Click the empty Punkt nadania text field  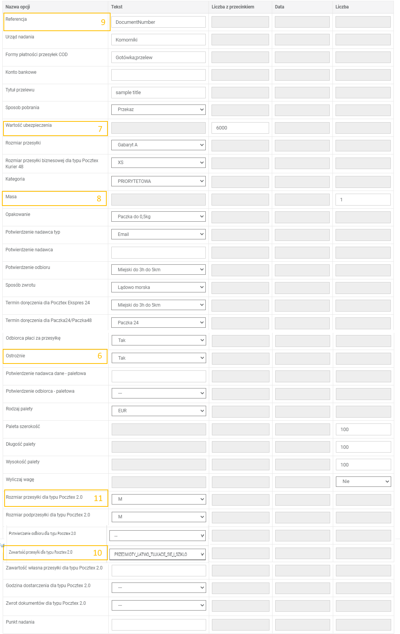click(159, 624)
